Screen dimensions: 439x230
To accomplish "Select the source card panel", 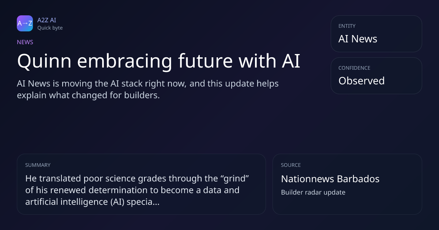I will (x=347, y=184).
